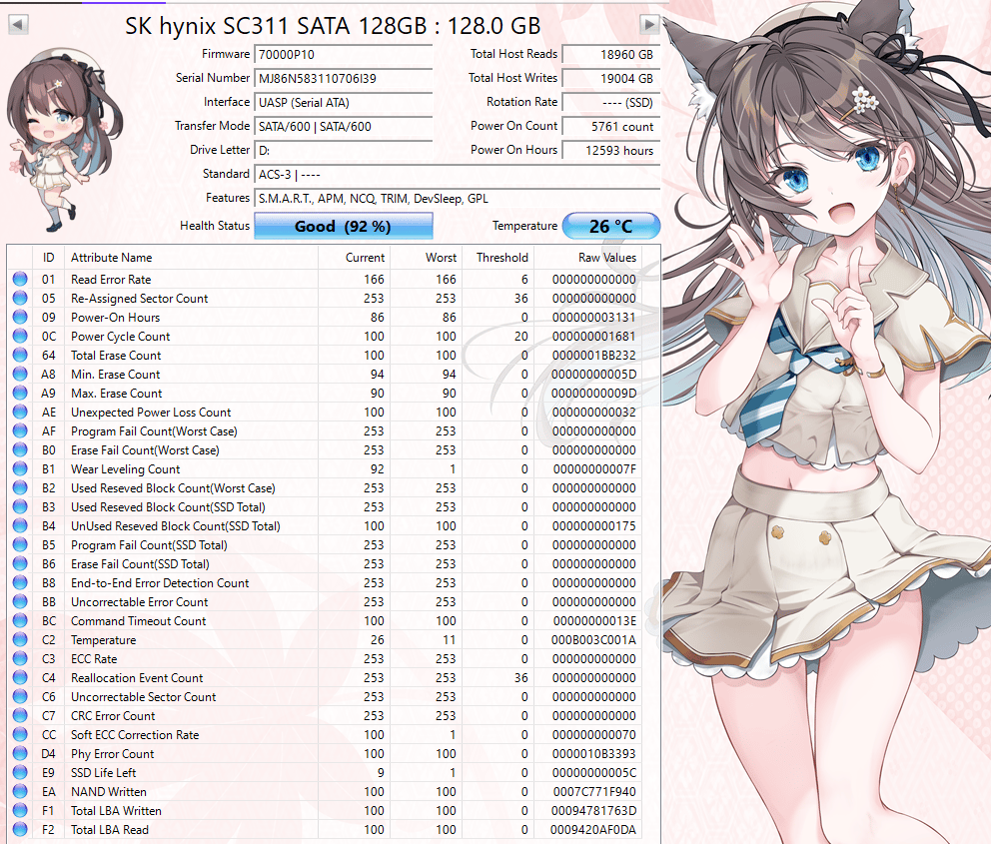Click status orb for Unexpected Power Loss Count
This screenshot has height=844, width=991.
(20, 412)
